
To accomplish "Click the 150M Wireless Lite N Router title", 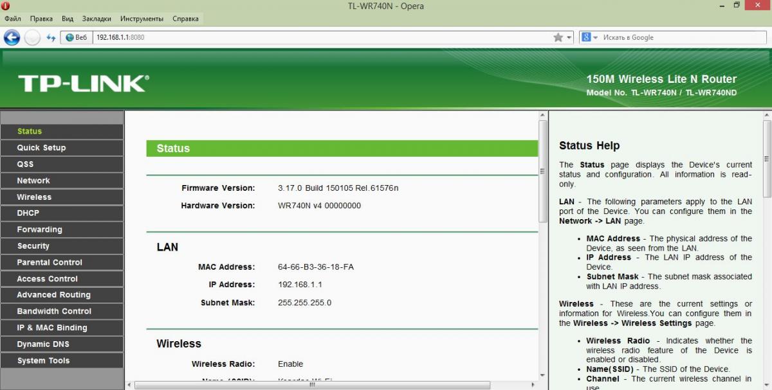I will point(661,79).
